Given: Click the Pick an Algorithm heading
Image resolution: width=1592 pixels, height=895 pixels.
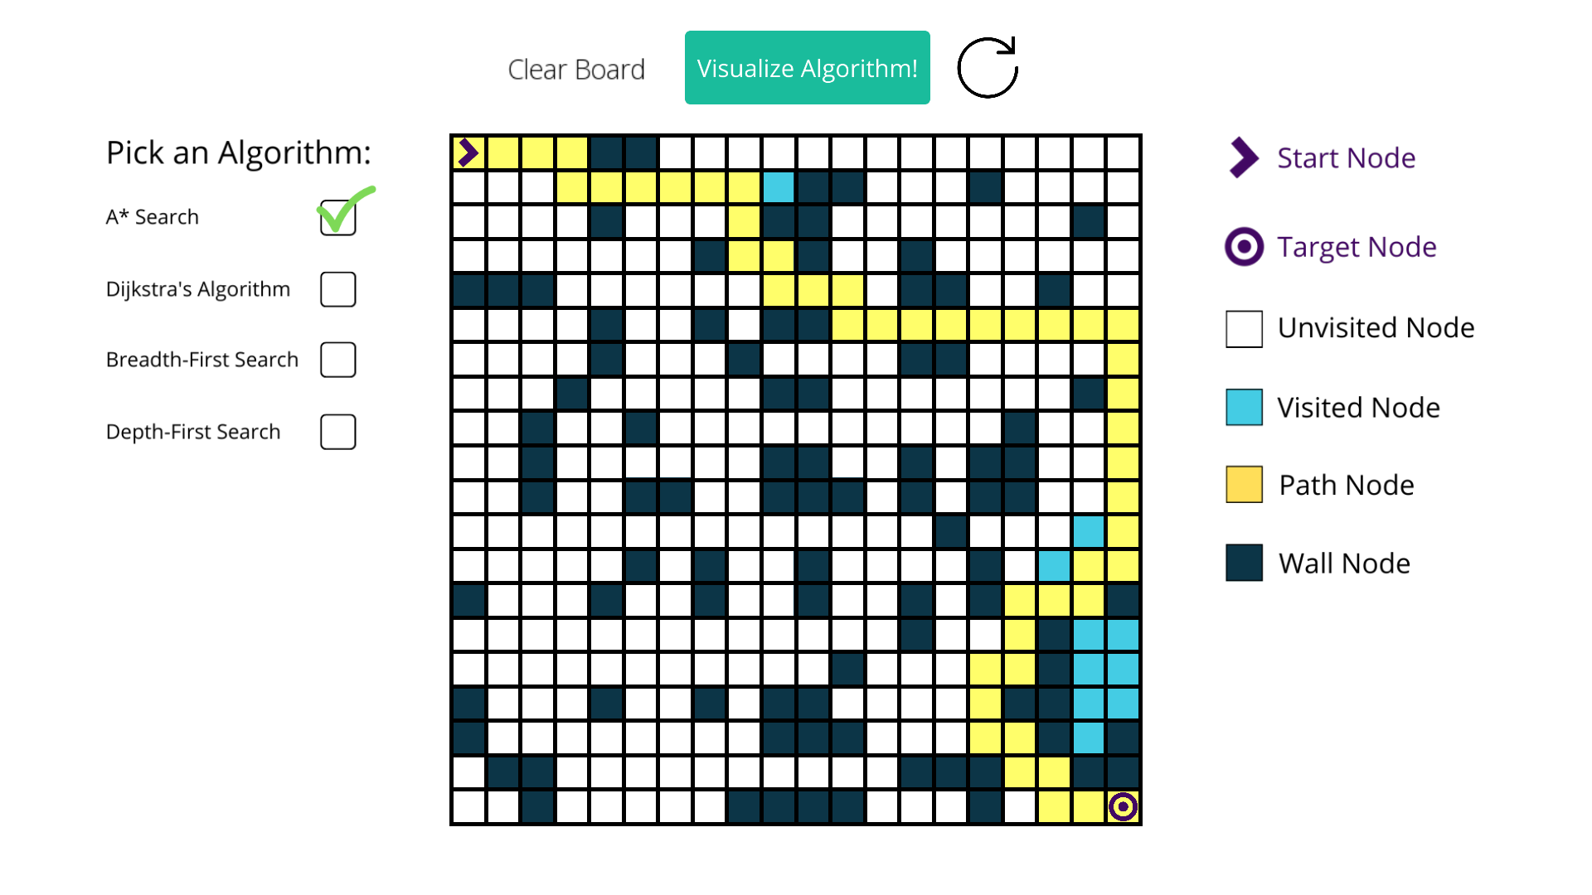Looking at the screenshot, I should click(238, 152).
